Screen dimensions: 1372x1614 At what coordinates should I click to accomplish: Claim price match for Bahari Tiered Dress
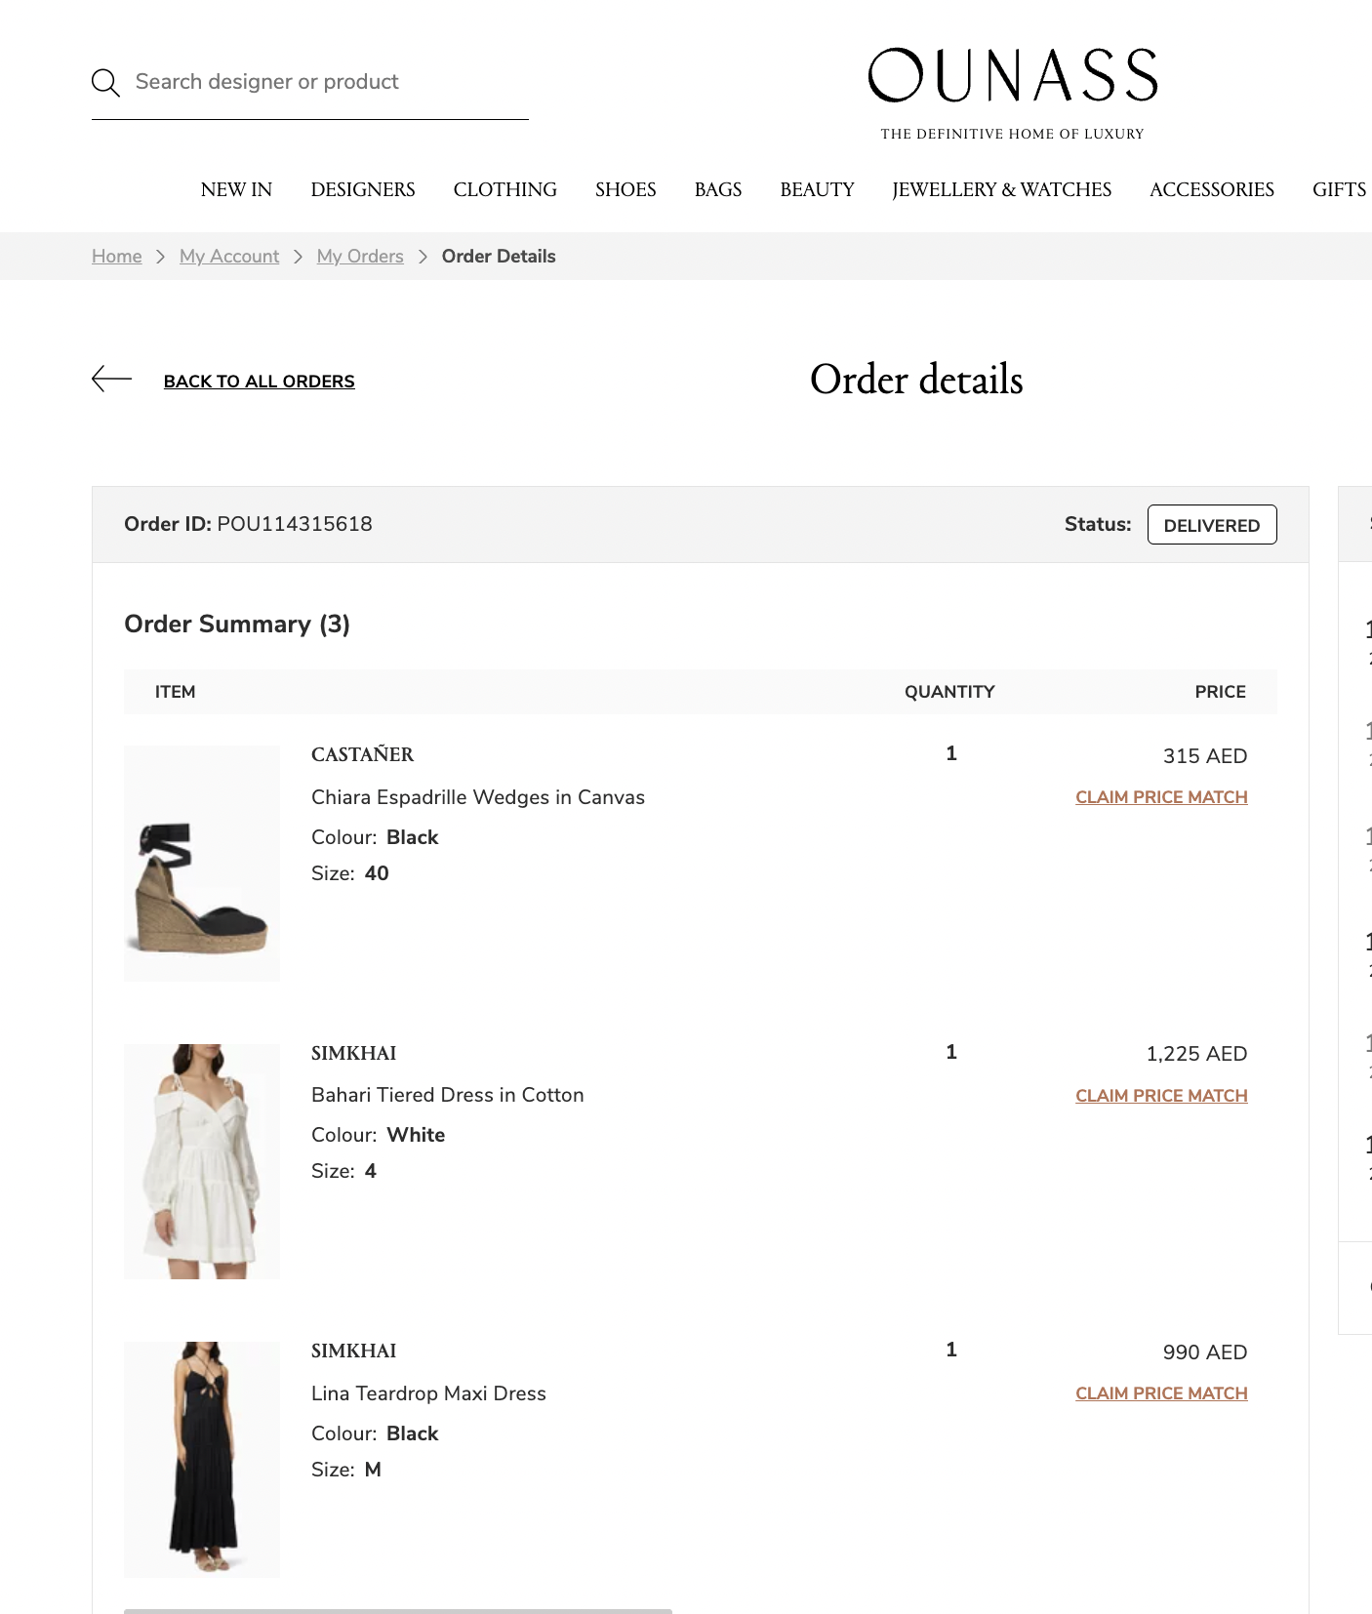1161,1096
